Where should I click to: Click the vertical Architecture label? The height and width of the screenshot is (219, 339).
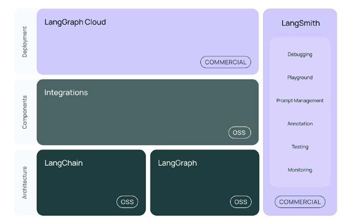(x=25, y=183)
